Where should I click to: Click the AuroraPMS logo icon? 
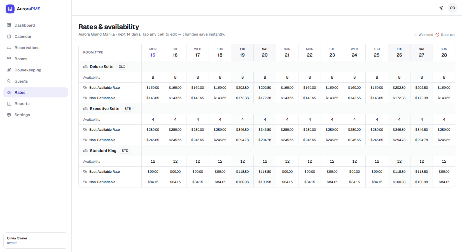click(x=10, y=9)
